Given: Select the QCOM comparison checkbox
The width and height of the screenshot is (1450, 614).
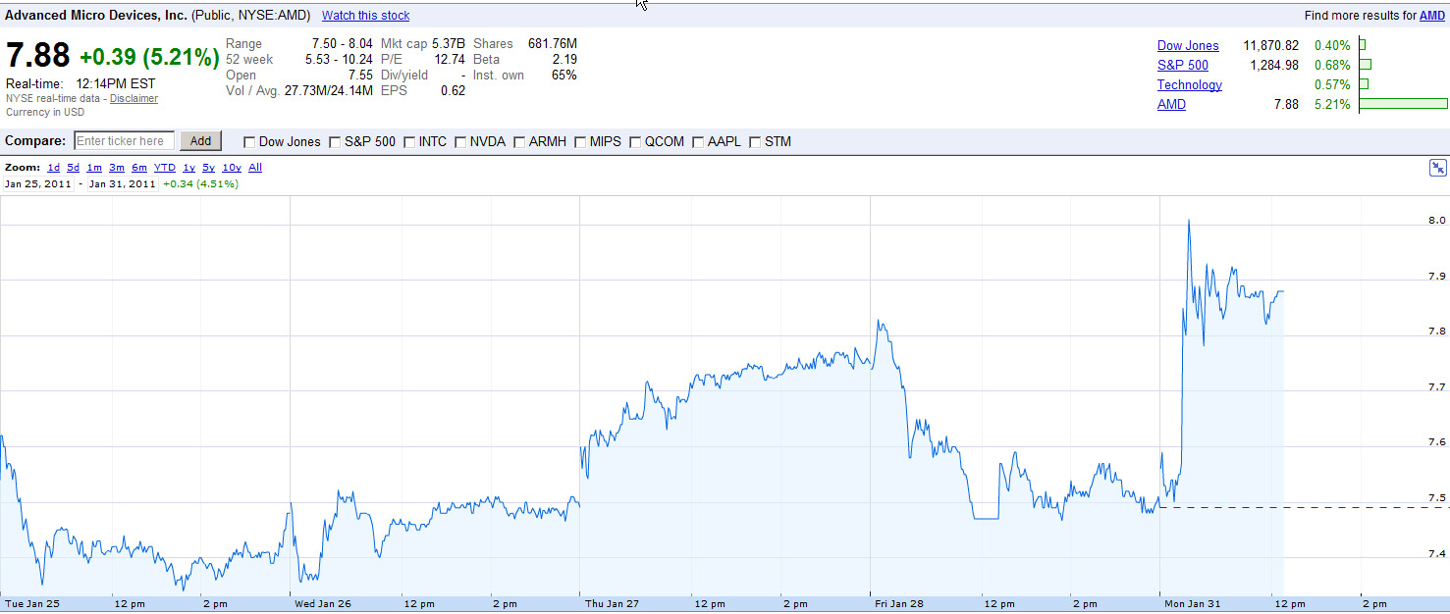Looking at the screenshot, I should pos(634,142).
